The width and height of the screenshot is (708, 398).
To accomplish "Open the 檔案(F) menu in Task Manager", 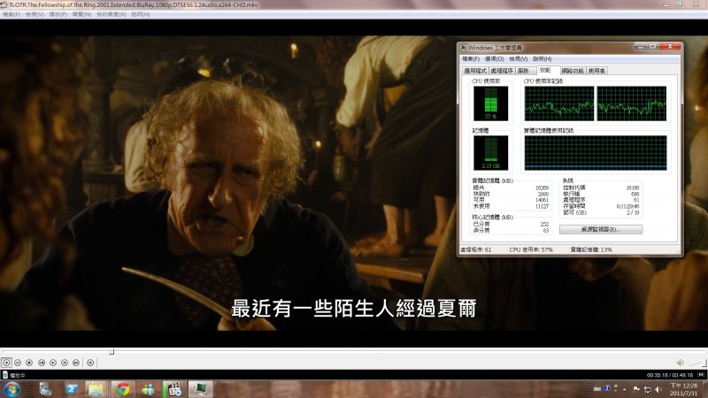I will [x=469, y=58].
